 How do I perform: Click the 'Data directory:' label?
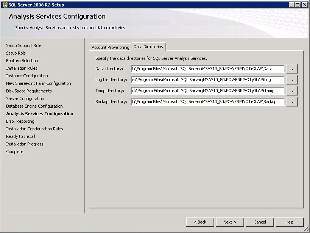[109, 69]
